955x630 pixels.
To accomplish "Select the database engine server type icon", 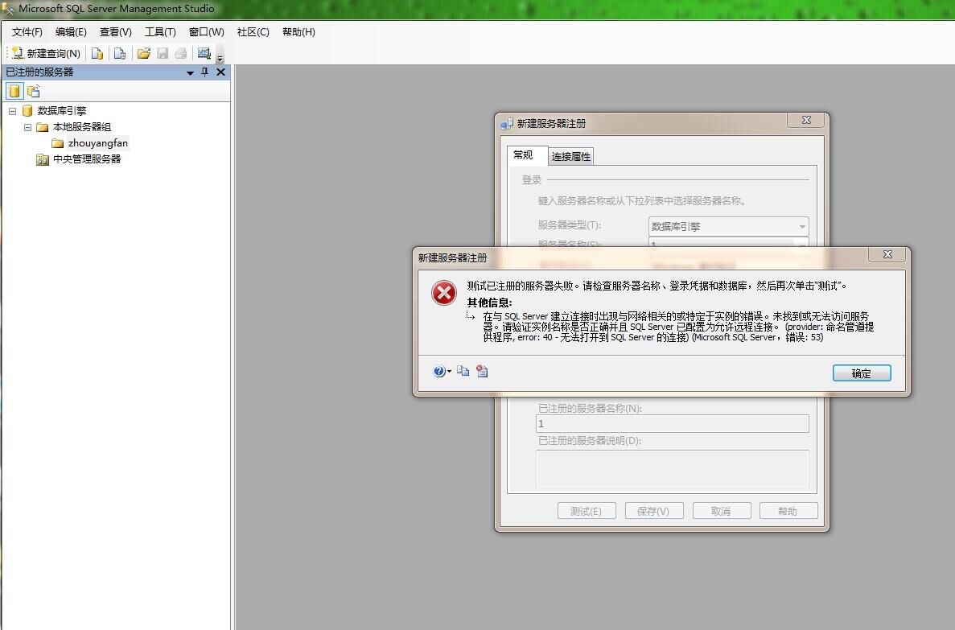I will click(14, 92).
